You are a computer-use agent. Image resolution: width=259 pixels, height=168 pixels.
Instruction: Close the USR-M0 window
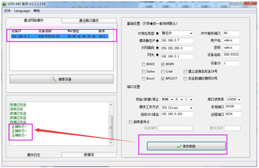coord(250,3)
